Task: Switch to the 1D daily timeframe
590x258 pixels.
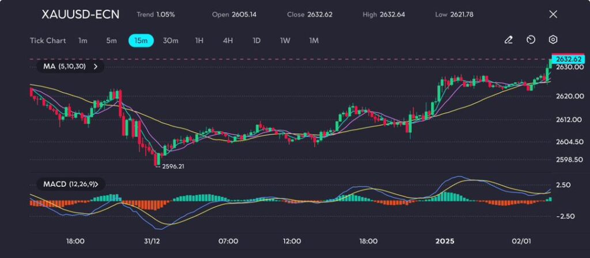Action: pos(256,41)
